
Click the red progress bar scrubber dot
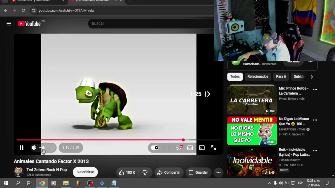tap(183, 140)
